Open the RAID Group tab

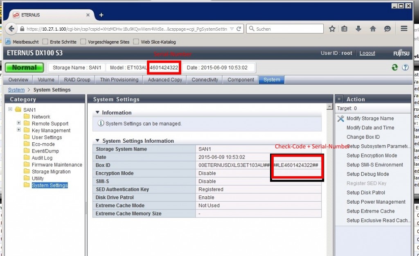pyautogui.click(x=77, y=80)
